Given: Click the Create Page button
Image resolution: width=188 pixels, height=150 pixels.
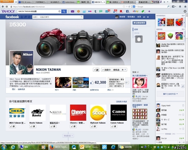Looking at the screenshot, I should pos(139,23).
